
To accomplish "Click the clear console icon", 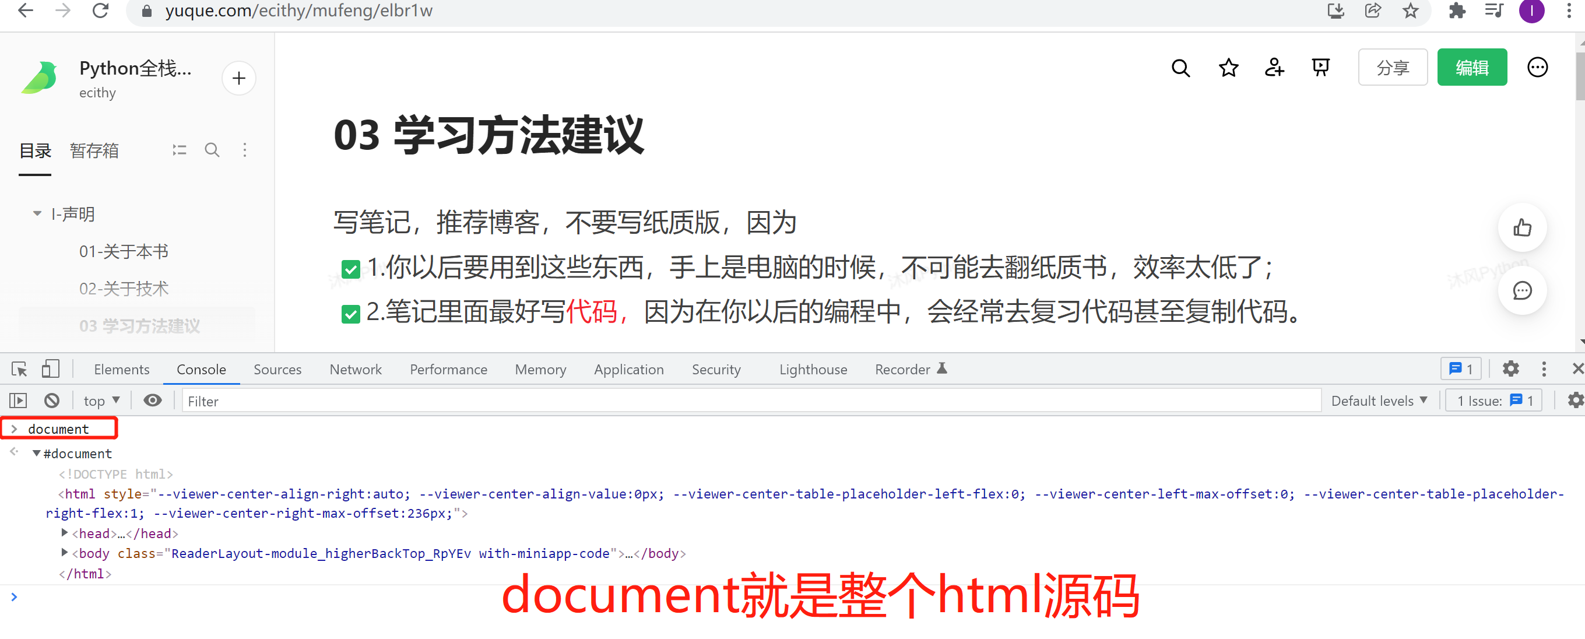I will (x=52, y=401).
